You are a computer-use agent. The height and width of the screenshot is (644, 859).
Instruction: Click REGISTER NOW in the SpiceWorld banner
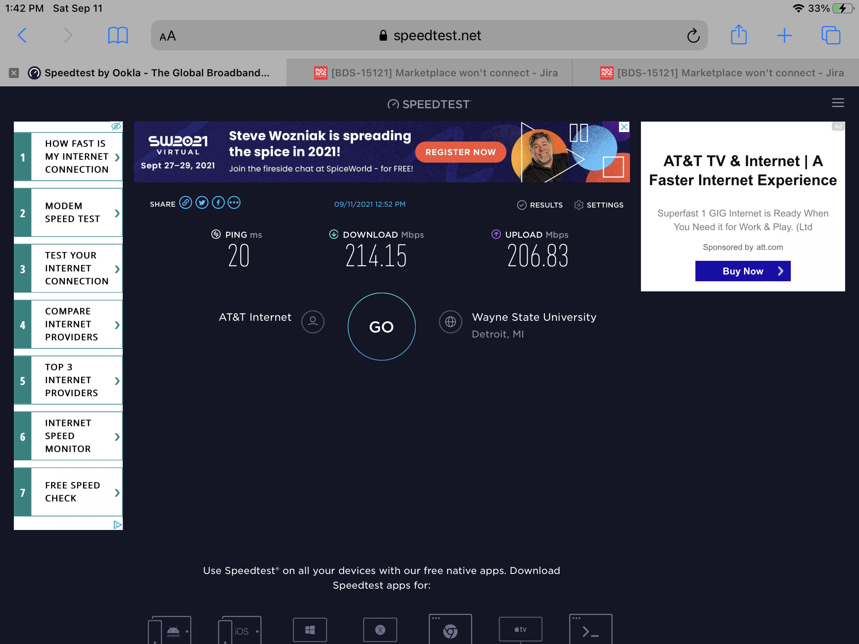click(461, 152)
